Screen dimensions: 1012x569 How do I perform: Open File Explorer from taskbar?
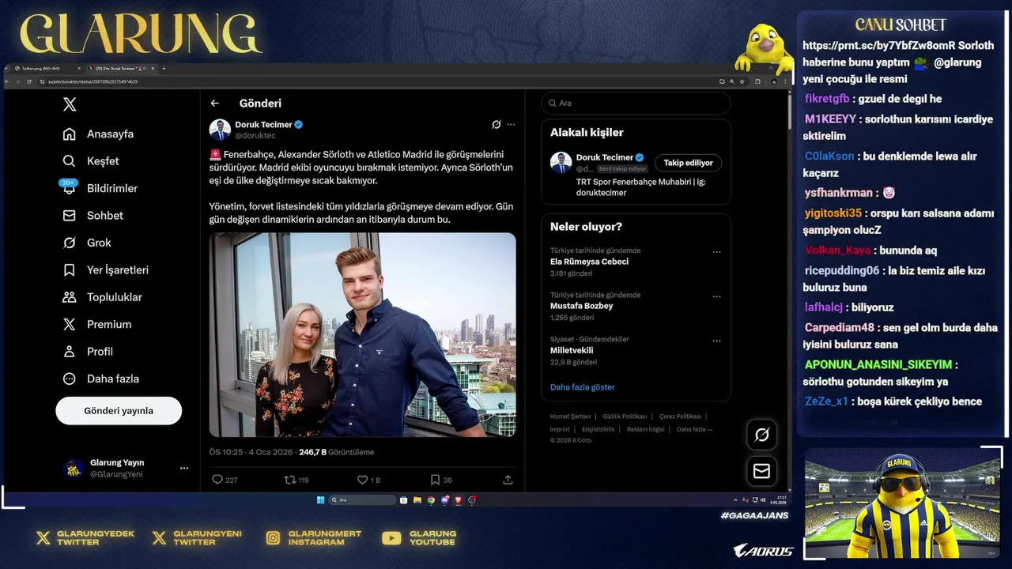point(417,500)
